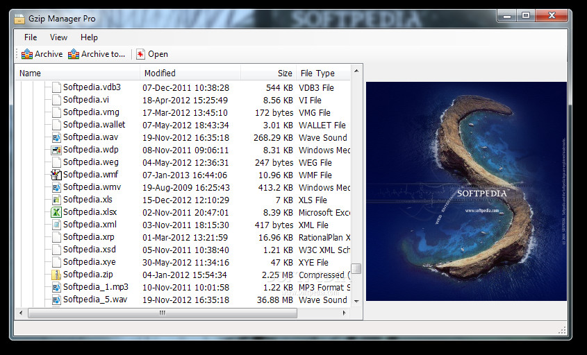
Task: Select the Softpedia.xml file icon
Action: click(x=56, y=225)
